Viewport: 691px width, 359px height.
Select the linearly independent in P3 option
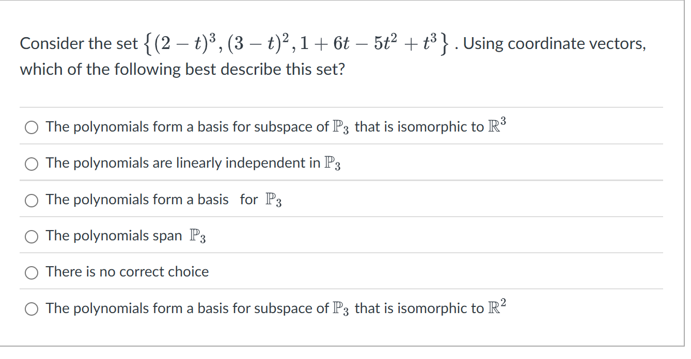[x=32, y=164]
